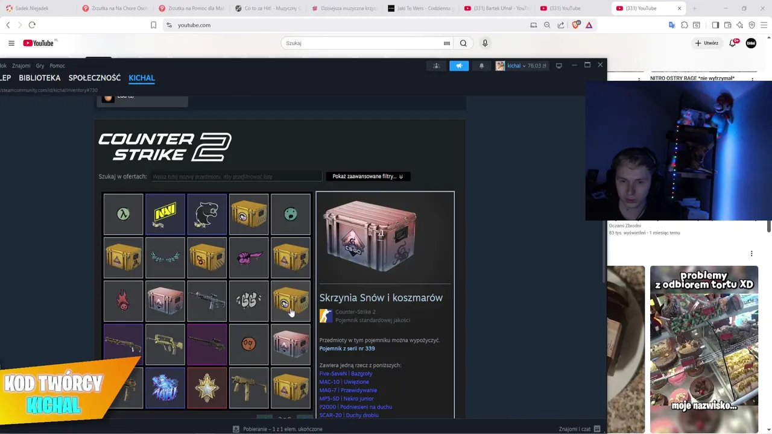Select the orange angry face sticker
The image size is (772, 434).
click(249, 344)
